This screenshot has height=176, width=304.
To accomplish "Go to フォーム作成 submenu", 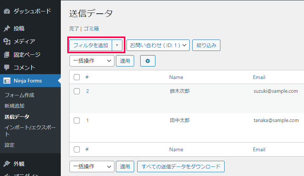I will click(x=19, y=95).
